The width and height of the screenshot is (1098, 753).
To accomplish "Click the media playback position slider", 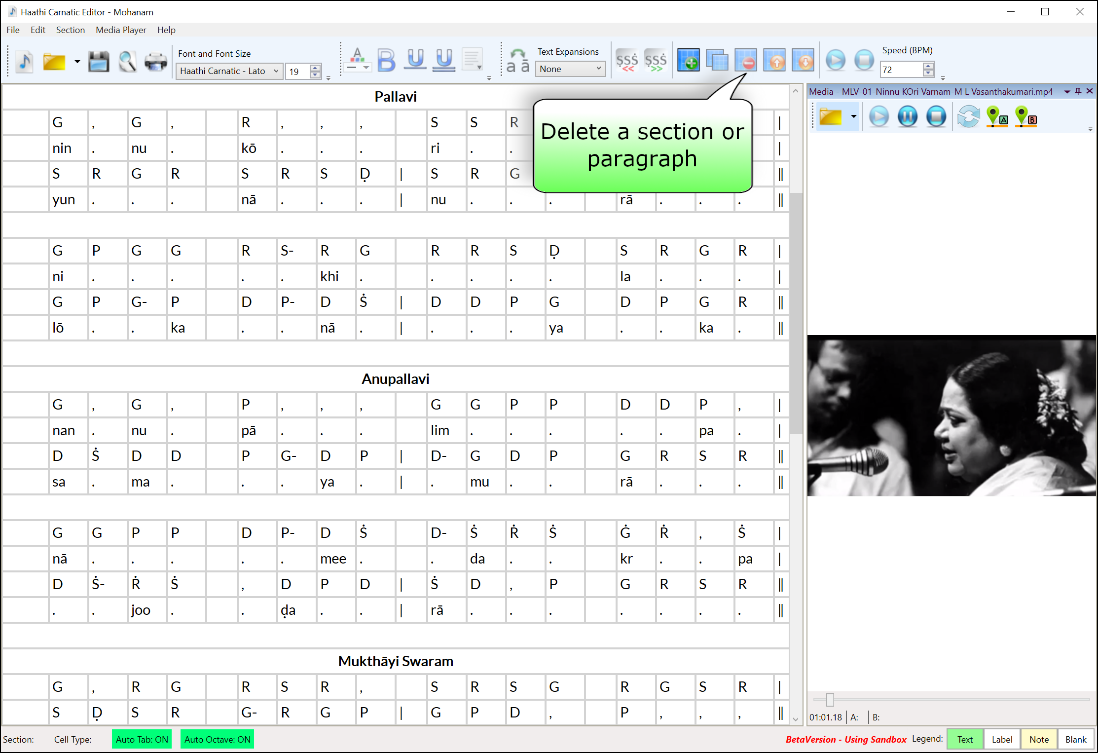I will [830, 699].
